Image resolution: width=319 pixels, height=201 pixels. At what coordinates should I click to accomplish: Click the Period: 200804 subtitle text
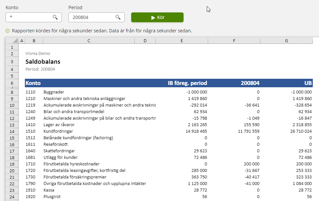37,69
